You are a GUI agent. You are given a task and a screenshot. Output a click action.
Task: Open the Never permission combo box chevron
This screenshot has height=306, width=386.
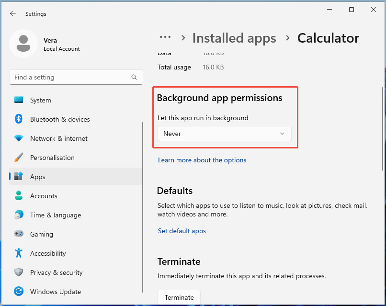[x=282, y=134]
